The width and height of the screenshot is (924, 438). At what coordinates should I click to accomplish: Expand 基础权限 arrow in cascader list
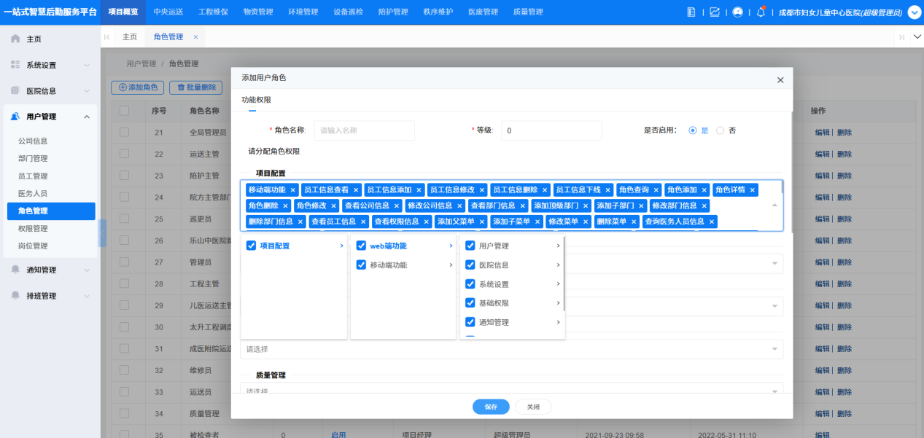[x=558, y=302]
